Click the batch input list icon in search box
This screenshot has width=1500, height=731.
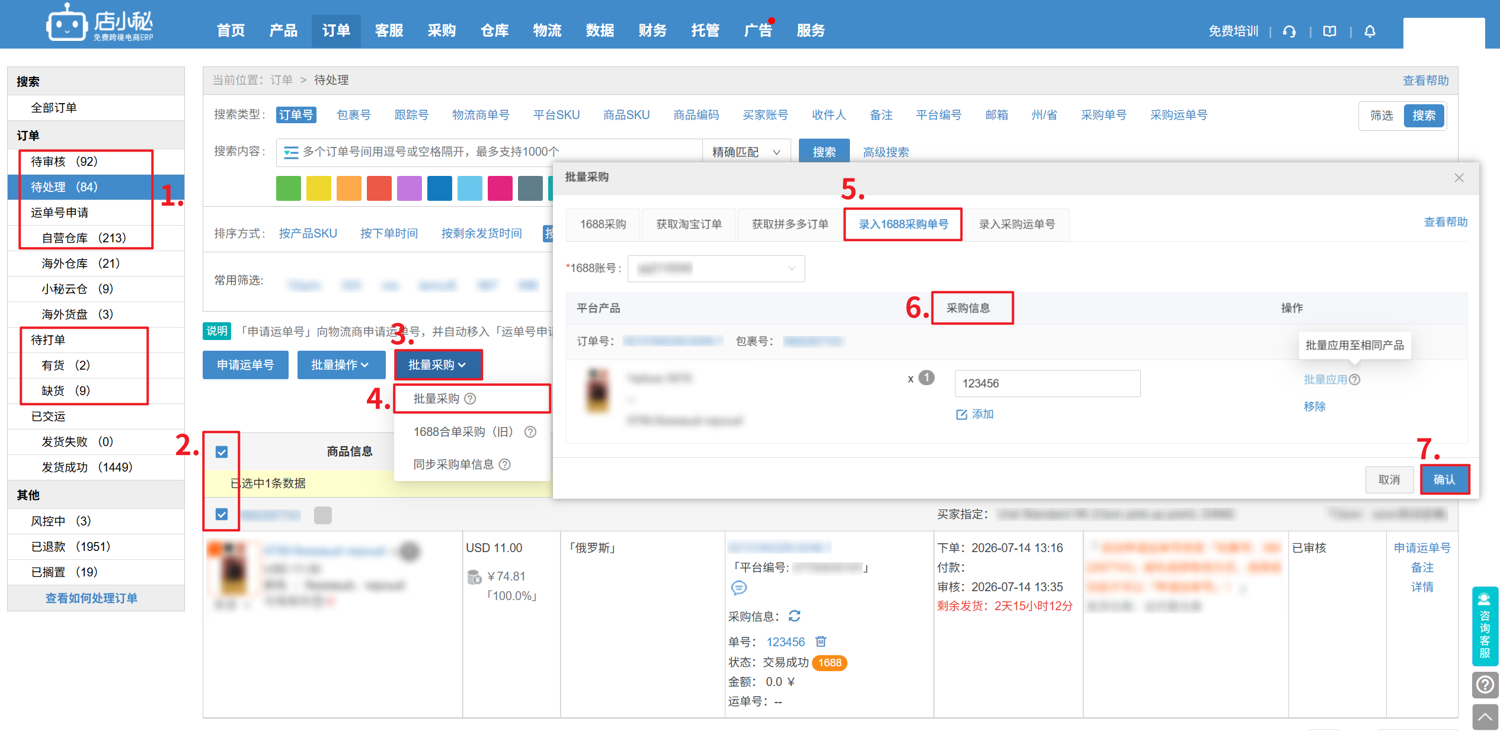coord(290,152)
